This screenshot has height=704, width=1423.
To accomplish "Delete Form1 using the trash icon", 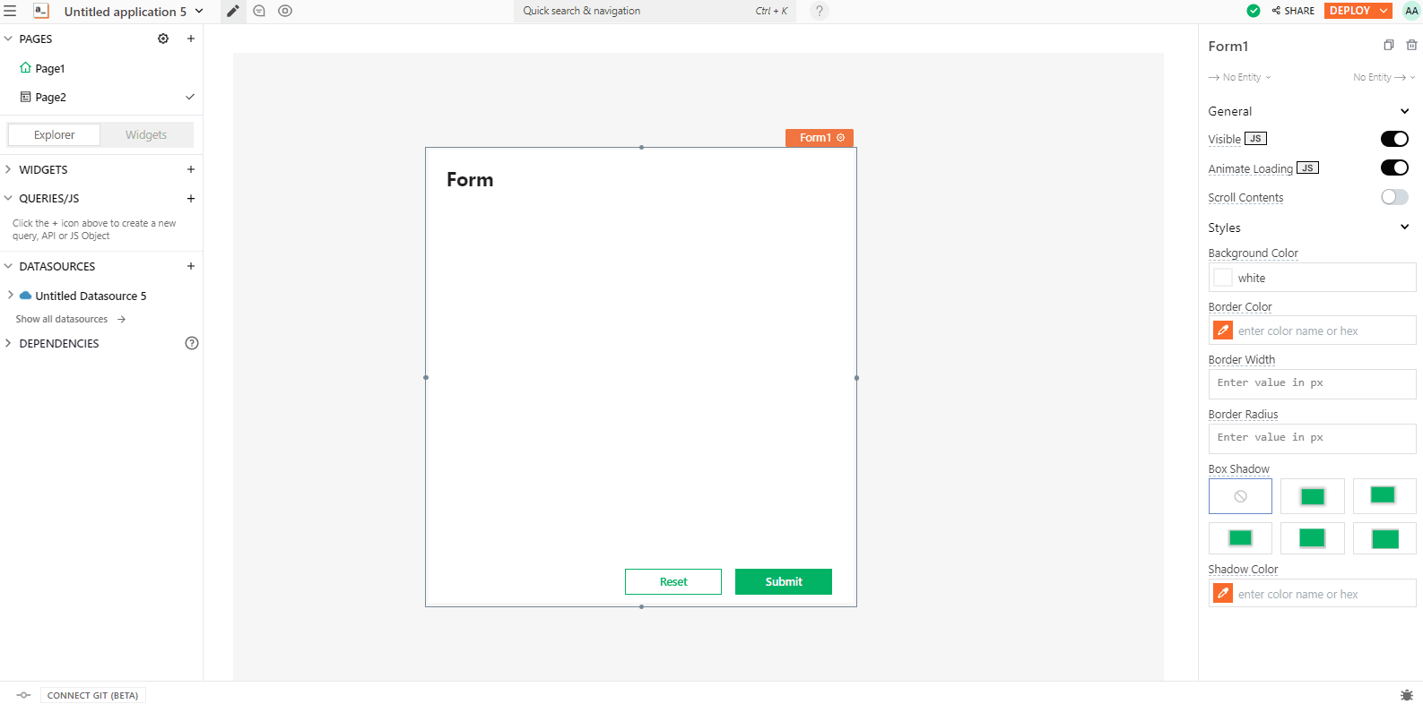I will (x=1411, y=46).
